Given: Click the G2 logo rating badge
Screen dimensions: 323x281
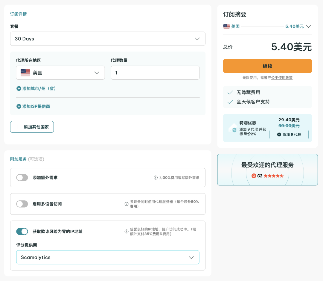Looking at the screenshot, I should [x=254, y=176].
